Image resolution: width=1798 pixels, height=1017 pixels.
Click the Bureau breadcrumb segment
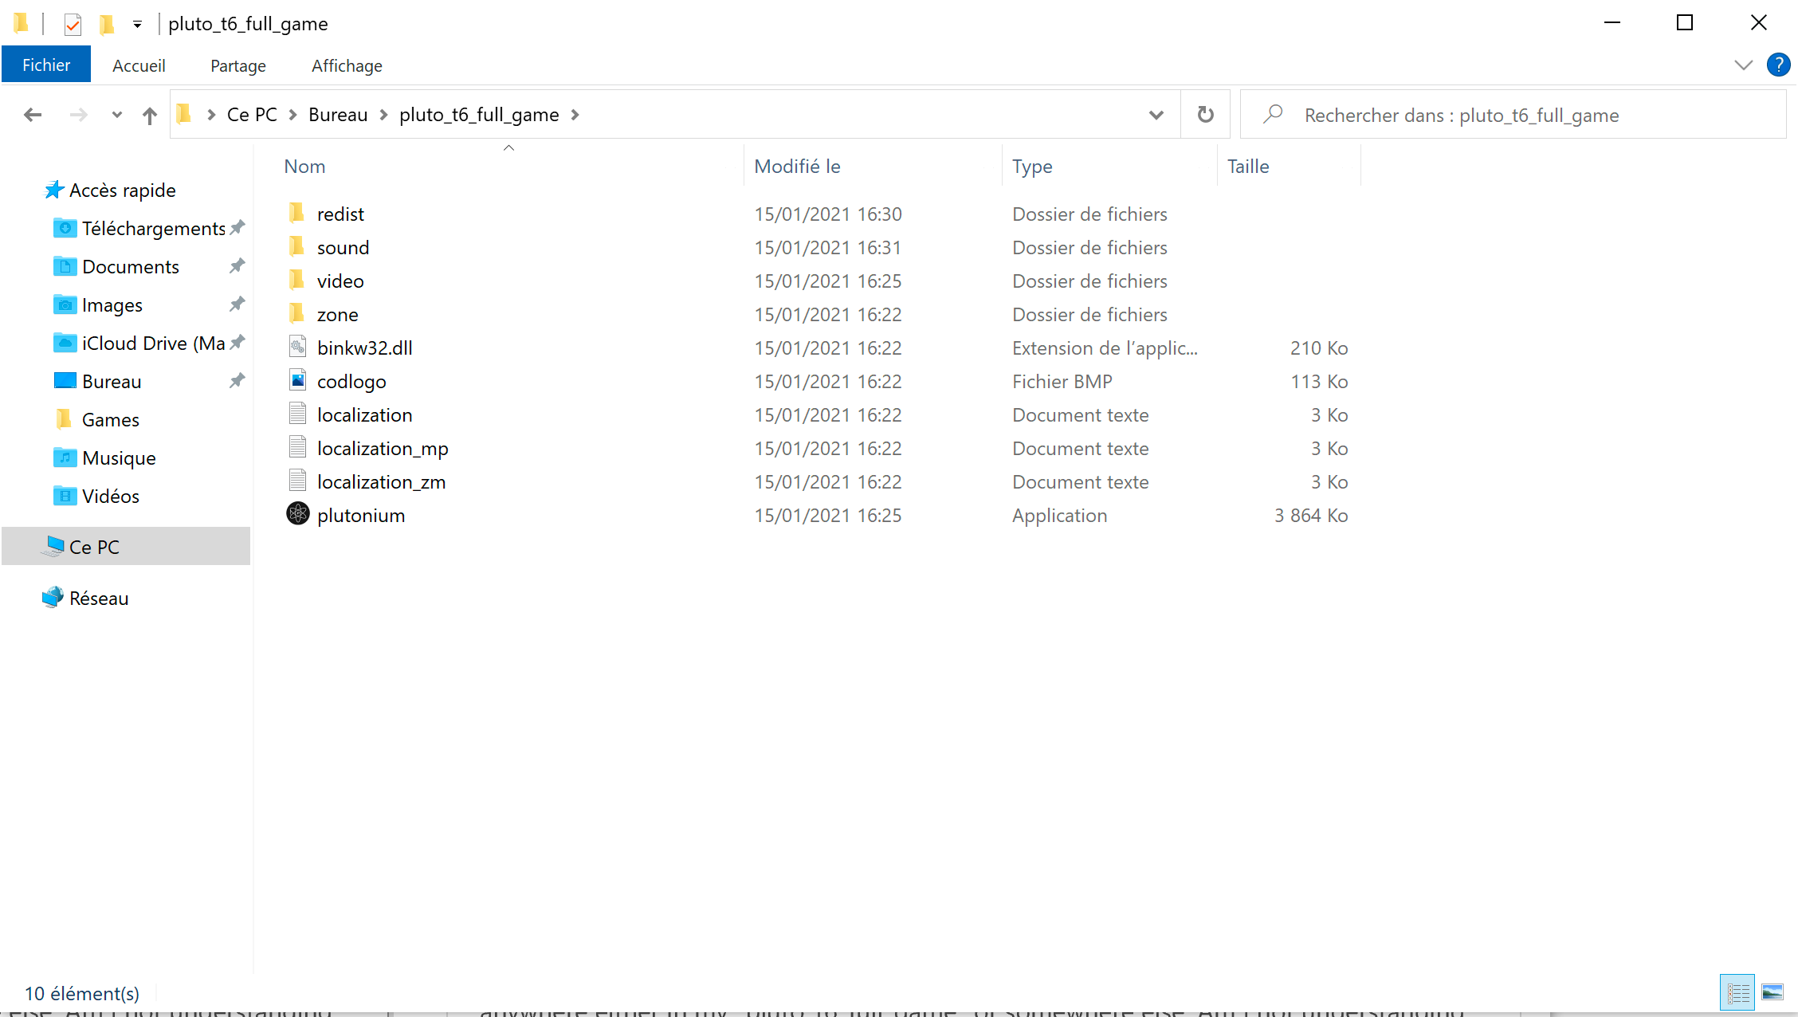coord(338,115)
